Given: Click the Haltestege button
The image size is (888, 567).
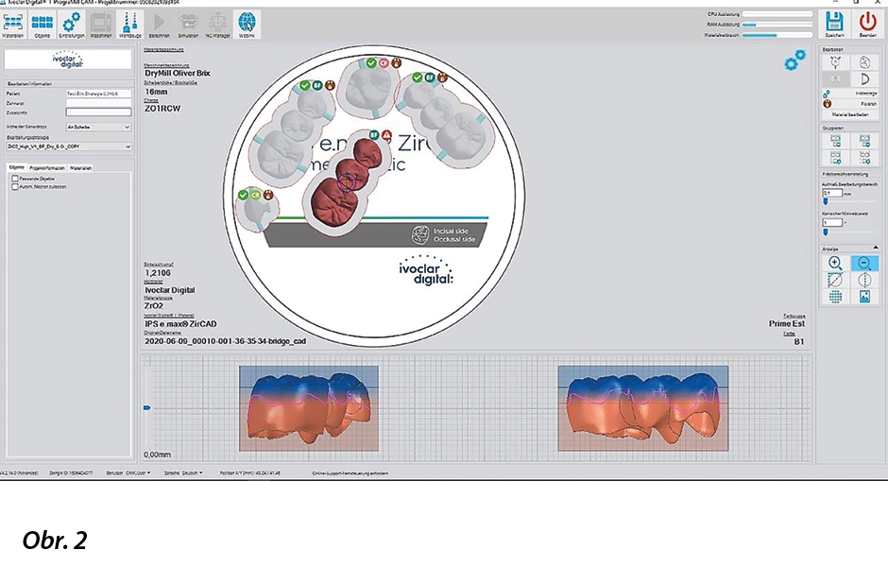Looking at the screenshot, I should click(x=850, y=94).
